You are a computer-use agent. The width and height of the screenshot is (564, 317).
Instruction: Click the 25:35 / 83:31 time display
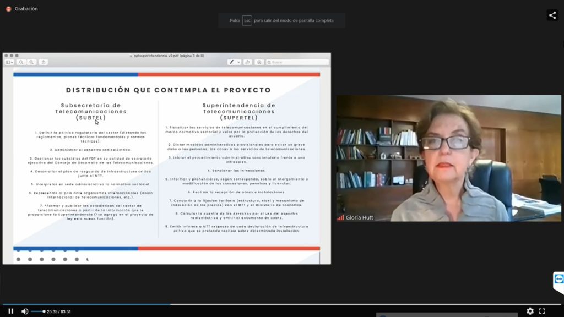[59, 311]
